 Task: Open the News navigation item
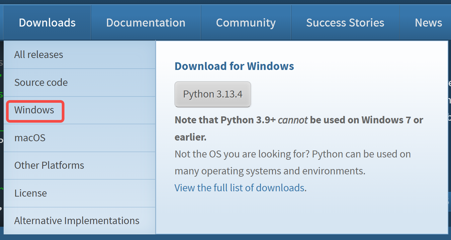(428, 23)
